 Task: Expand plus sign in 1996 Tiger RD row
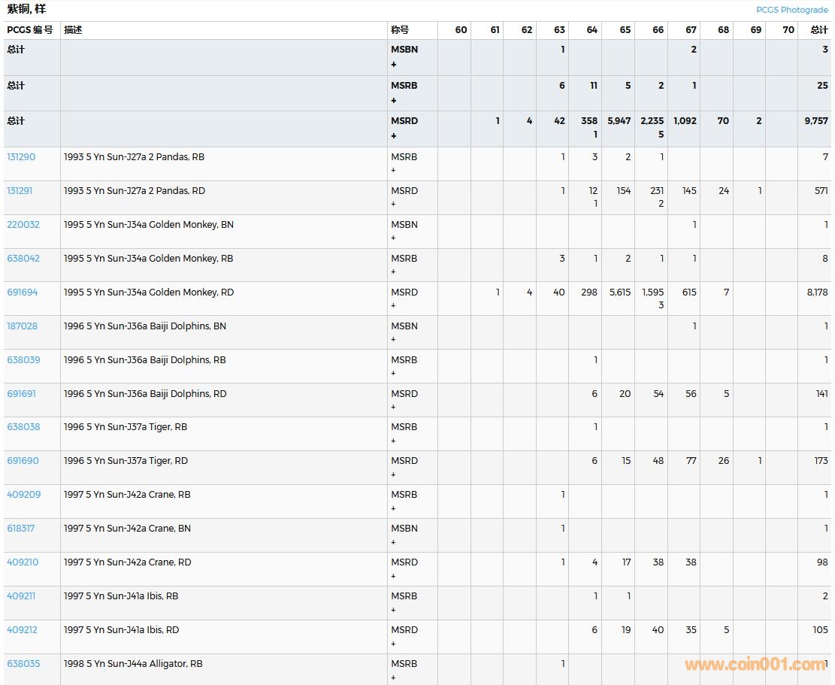pos(393,474)
